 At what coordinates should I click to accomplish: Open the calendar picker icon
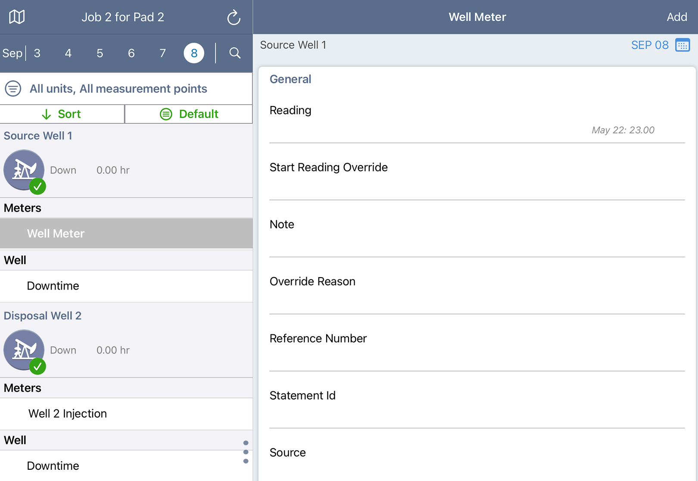(682, 45)
